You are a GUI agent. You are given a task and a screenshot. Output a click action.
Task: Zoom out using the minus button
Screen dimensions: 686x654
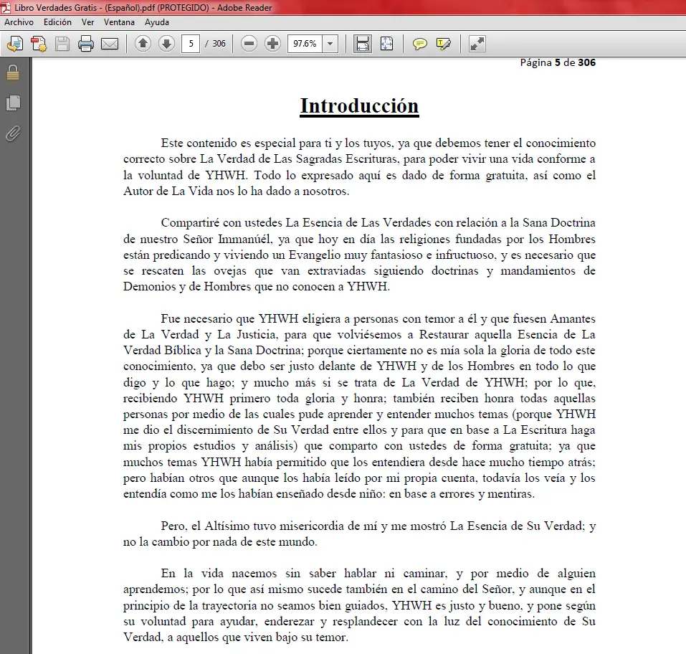click(x=249, y=43)
